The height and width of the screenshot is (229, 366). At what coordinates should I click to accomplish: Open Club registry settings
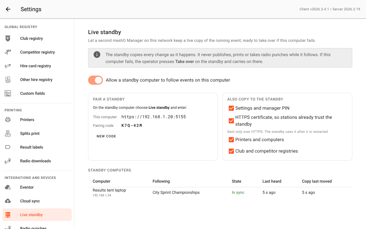click(37, 38)
